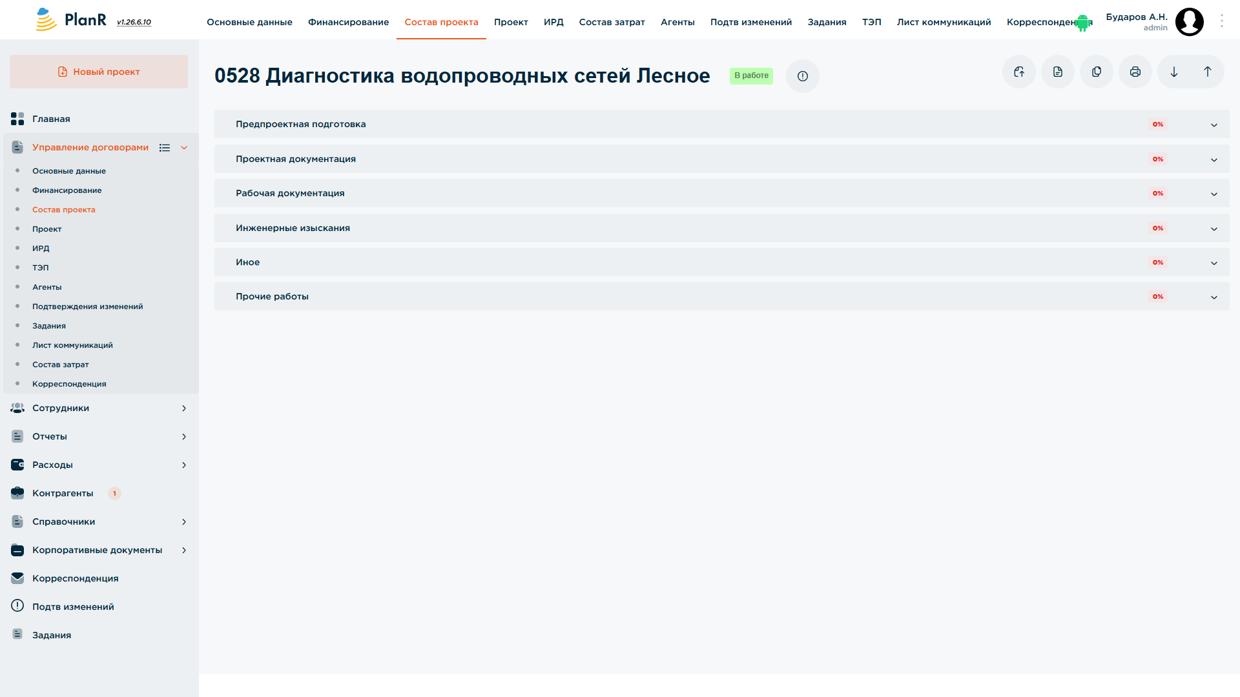Open Подтверждения изменений in sidebar
This screenshot has width=1240, height=697.
[88, 307]
